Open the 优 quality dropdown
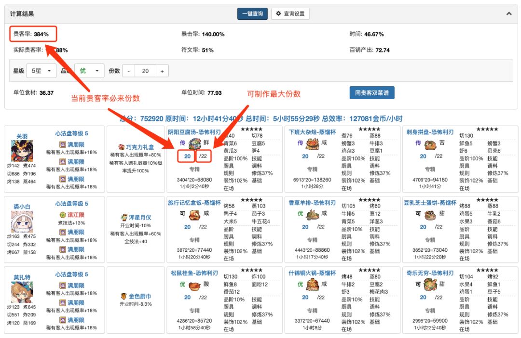Screen dimensions: 521x338 point(89,71)
